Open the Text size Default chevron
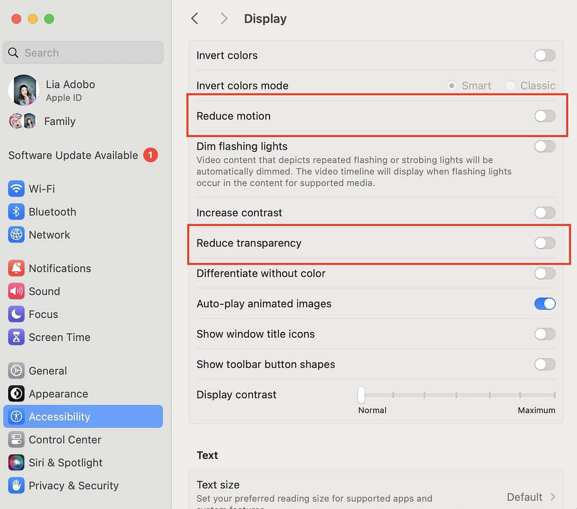 pos(552,497)
